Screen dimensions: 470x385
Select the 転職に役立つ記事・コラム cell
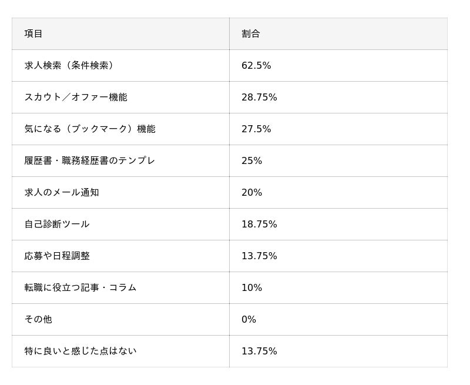point(80,287)
